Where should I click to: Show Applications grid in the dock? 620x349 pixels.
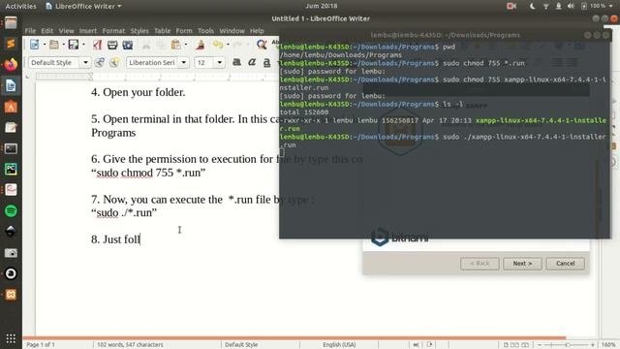(x=11, y=338)
